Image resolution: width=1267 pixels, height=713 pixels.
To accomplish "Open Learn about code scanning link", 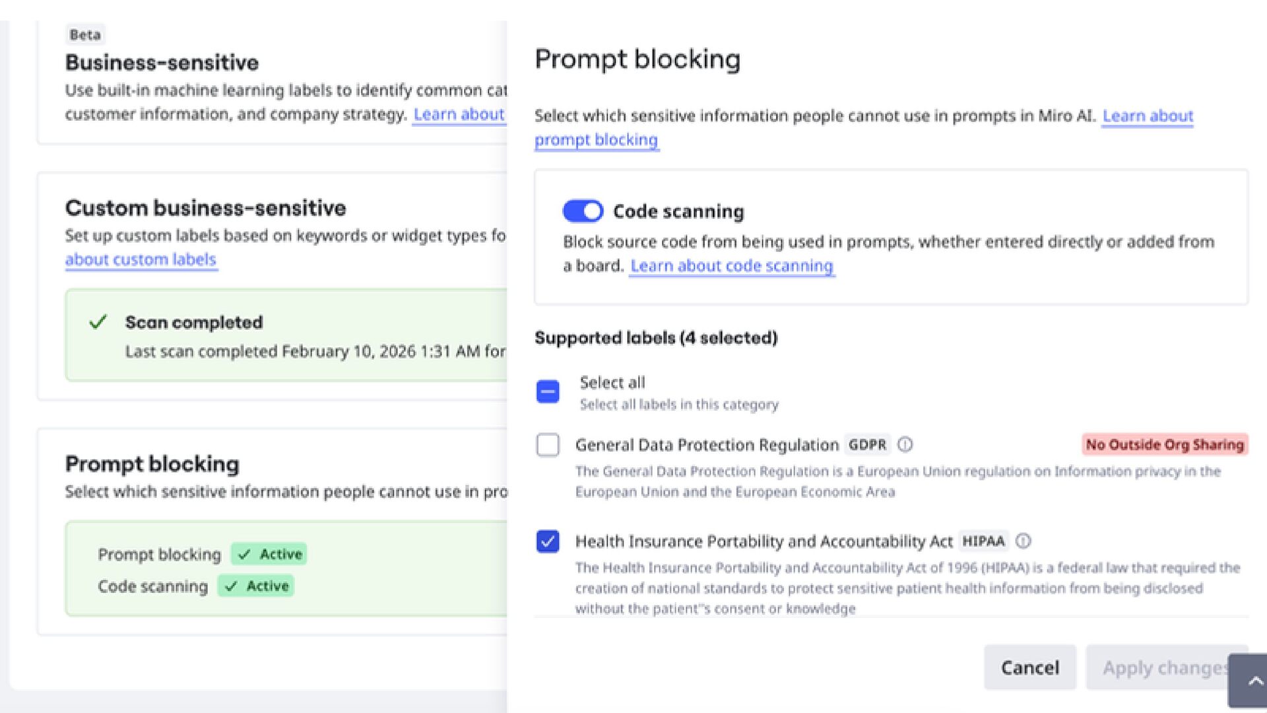I will coord(731,266).
